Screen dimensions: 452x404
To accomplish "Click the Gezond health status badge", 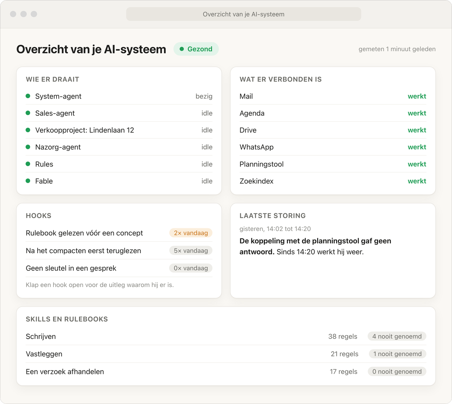I will click(x=196, y=49).
